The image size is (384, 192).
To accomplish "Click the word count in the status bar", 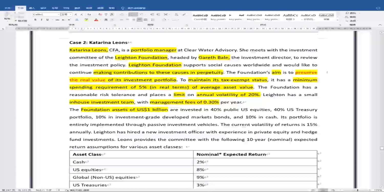I will [x=44, y=190].
